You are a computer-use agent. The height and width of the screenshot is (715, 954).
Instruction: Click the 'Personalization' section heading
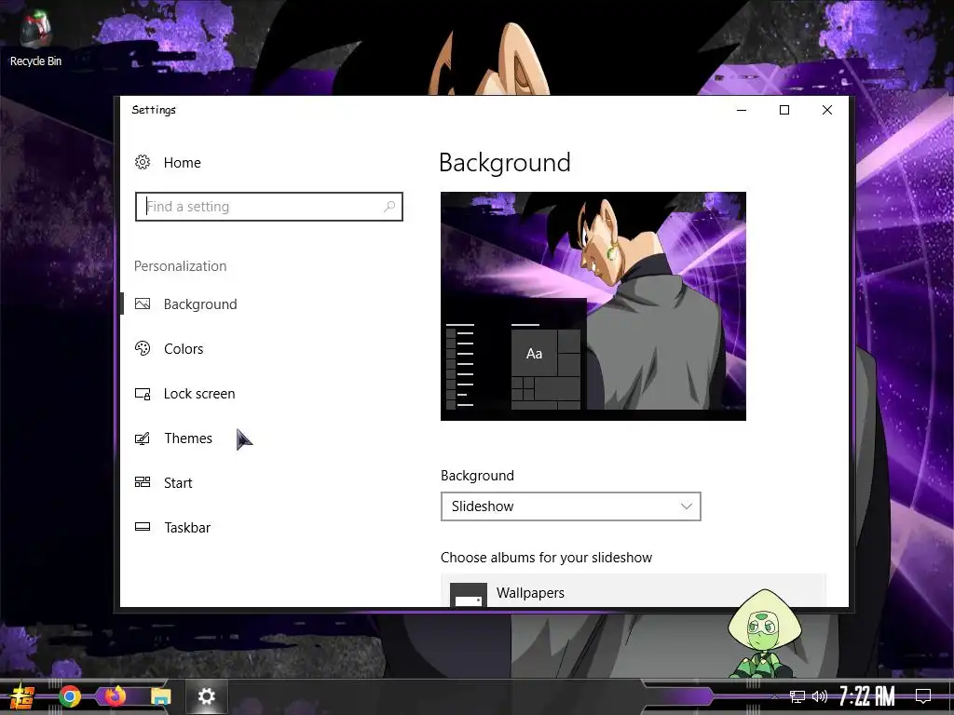point(180,265)
